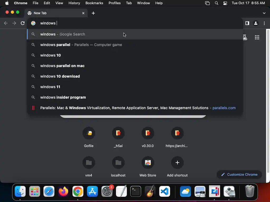
Task: Open Terminal from the Dock
Action: tap(136, 191)
